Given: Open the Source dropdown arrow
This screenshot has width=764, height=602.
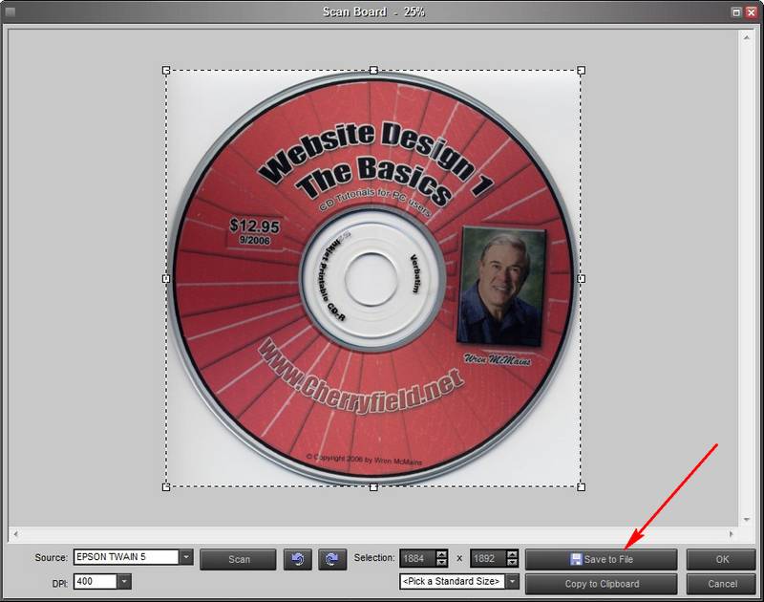Looking at the screenshot, I should click(x=186, y=557).
